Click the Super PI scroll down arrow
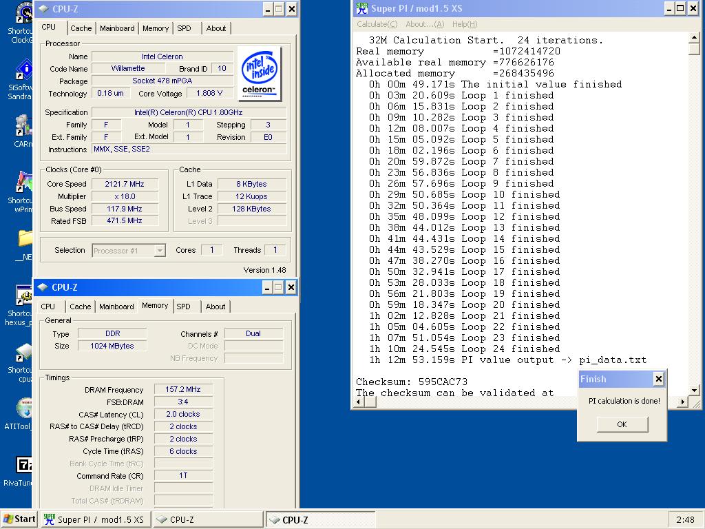This screenshot has width=705, height=529. 694,390
